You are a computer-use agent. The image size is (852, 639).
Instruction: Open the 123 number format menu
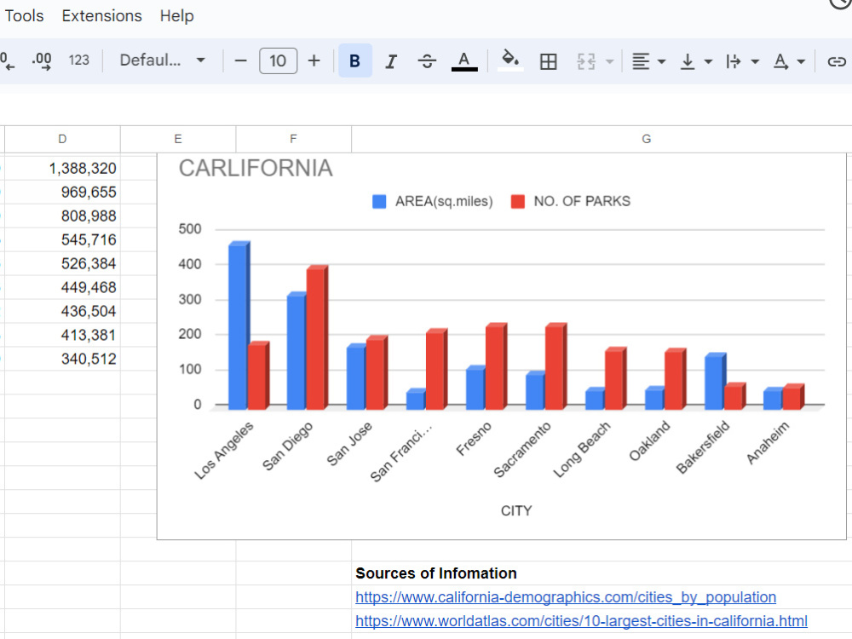(x=78, y=60)
